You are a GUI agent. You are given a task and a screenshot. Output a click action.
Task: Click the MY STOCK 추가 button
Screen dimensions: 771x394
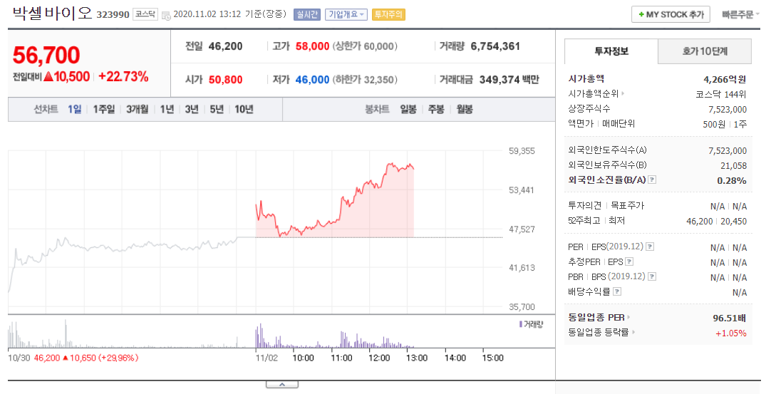point(671,15)
